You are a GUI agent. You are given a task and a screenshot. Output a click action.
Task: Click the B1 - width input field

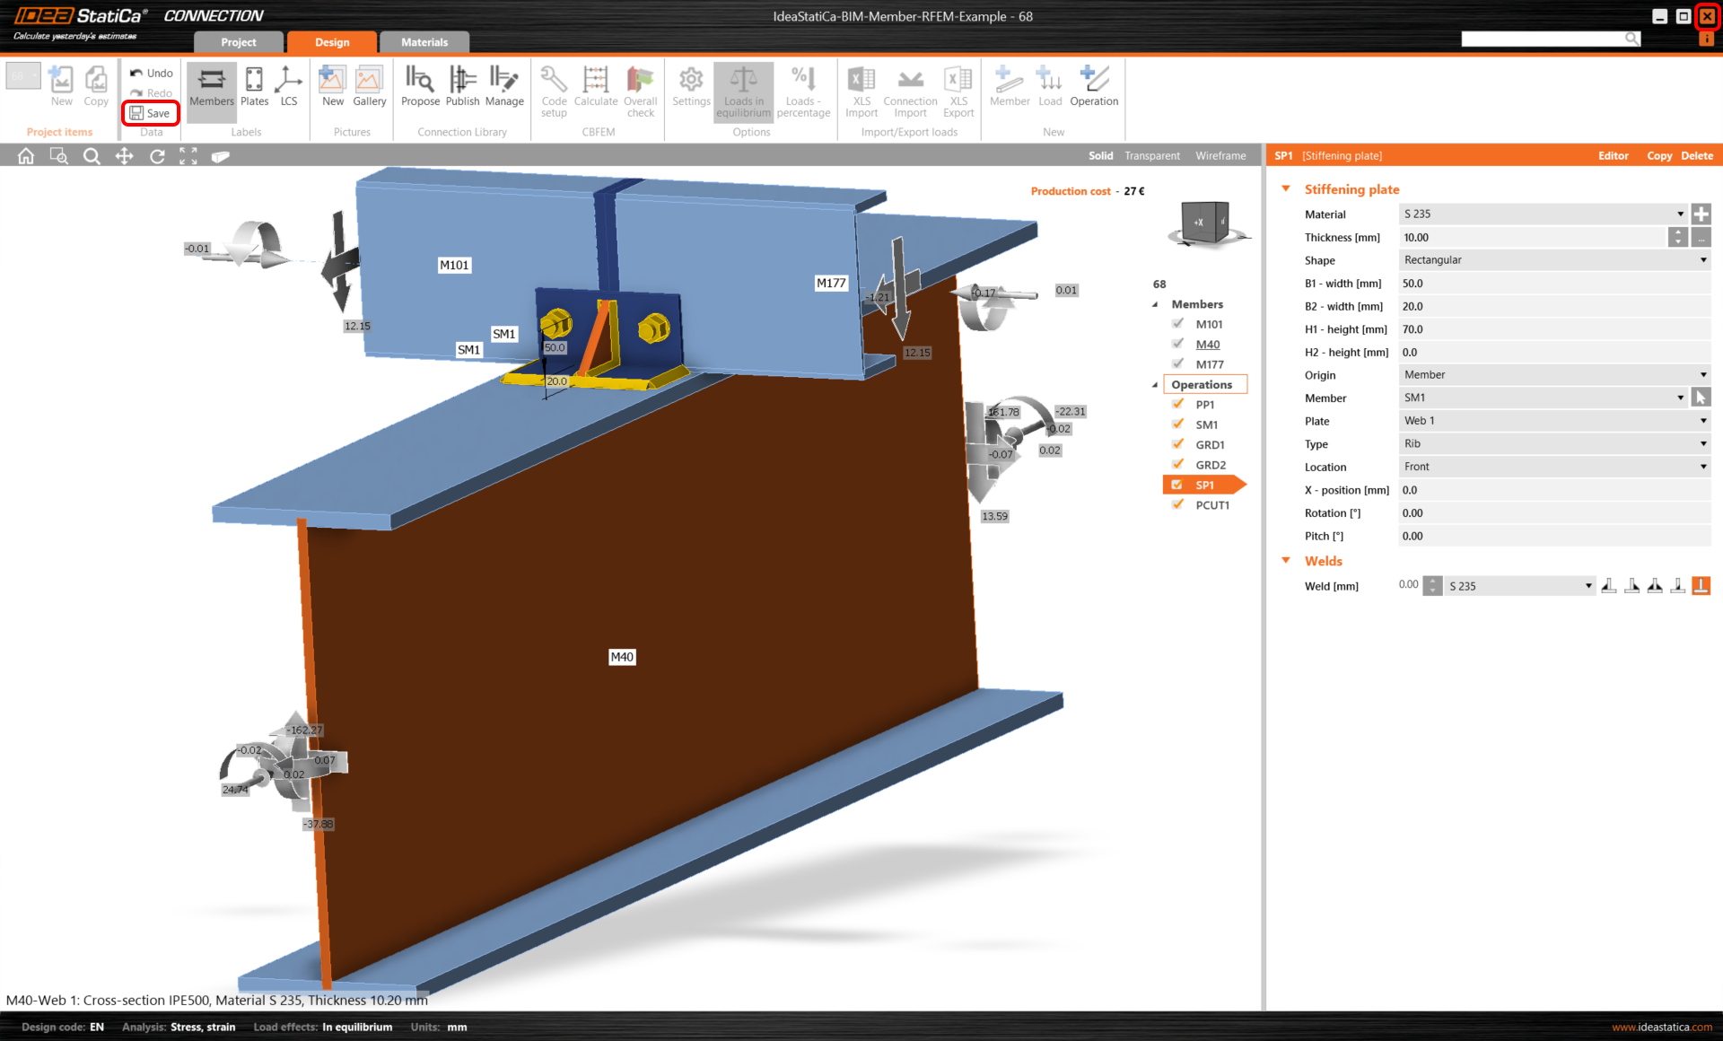click(1553, 284)
